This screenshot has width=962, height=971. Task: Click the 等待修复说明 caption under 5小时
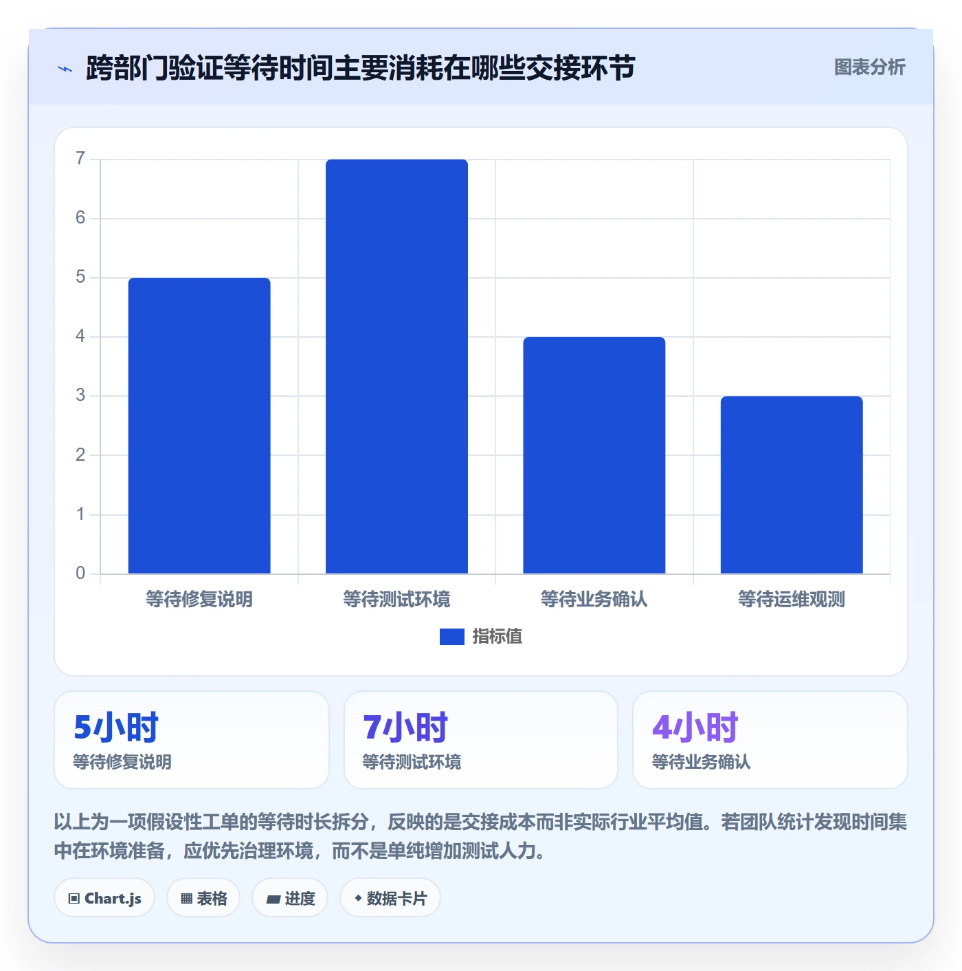click(x=122, y=762)
